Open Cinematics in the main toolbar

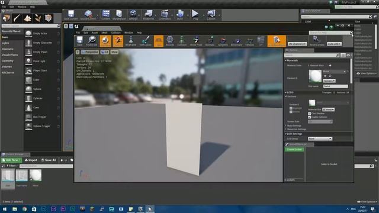[x=165, y=15]
